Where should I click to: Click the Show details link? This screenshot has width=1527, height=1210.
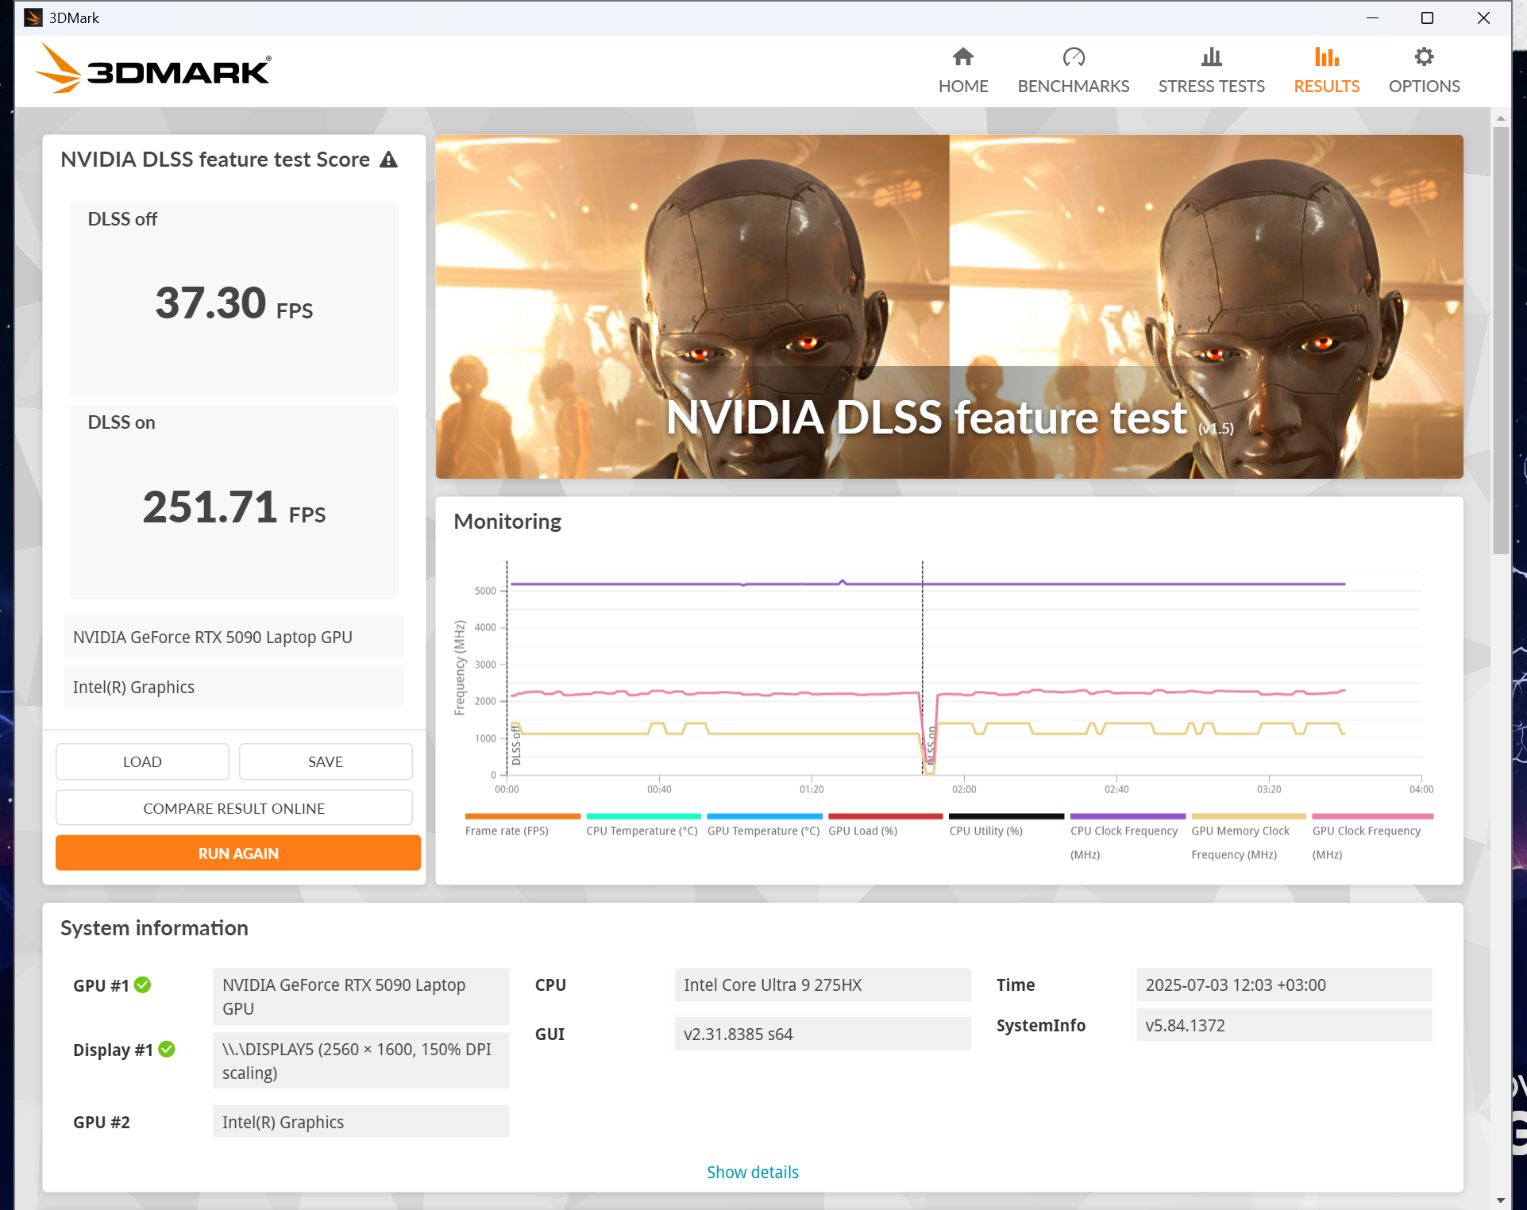pos(753,1172)
